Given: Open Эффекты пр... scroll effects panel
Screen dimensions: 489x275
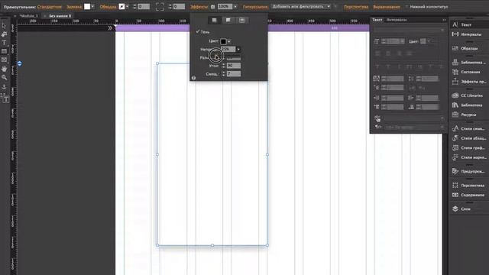Looking at the screenshot, I should (x=468, y=82).
